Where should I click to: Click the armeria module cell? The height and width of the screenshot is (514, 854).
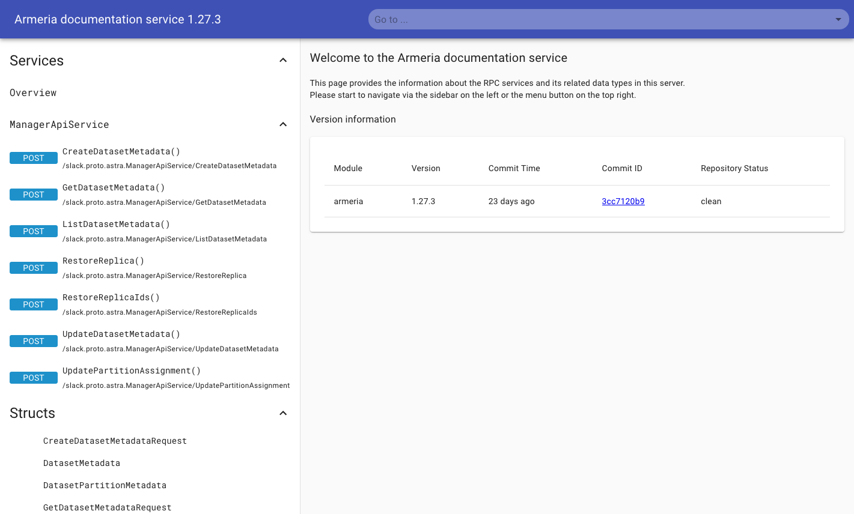click(x=349, y=201)
